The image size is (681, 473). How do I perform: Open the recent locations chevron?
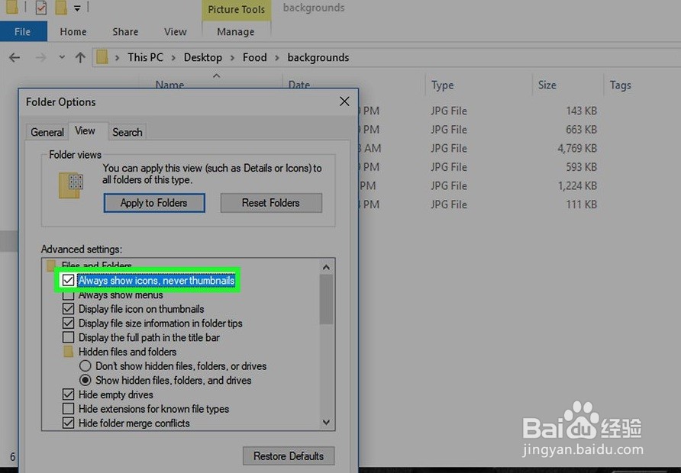tap(62, 57)
